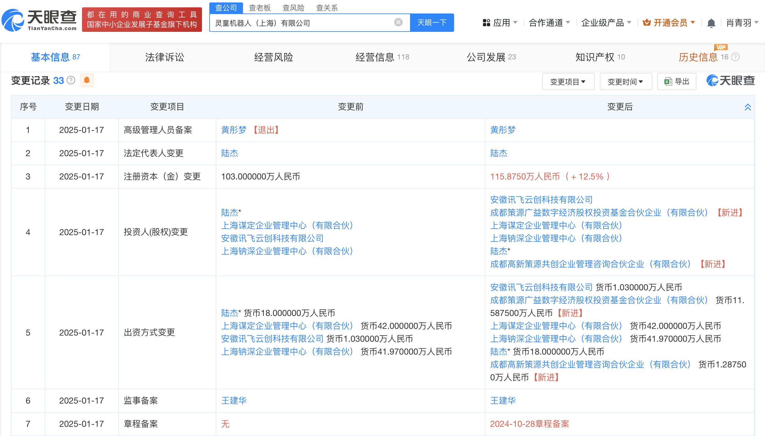The image size is (765, 436).
Task: Expand the 变更项目 filter dropdown
Action: (x=568, y=82)
